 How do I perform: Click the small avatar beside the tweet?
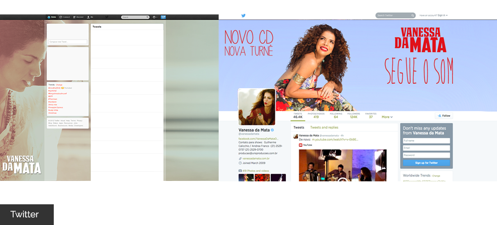[296, 136]
